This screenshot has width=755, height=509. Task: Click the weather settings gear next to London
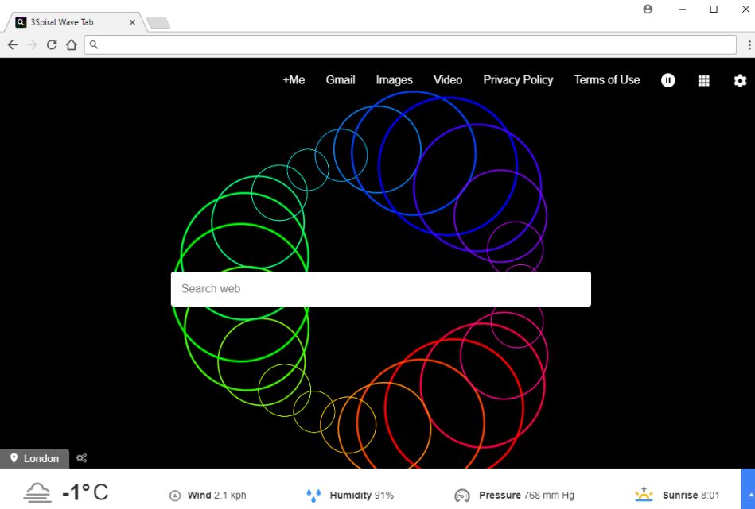point(81,457)
